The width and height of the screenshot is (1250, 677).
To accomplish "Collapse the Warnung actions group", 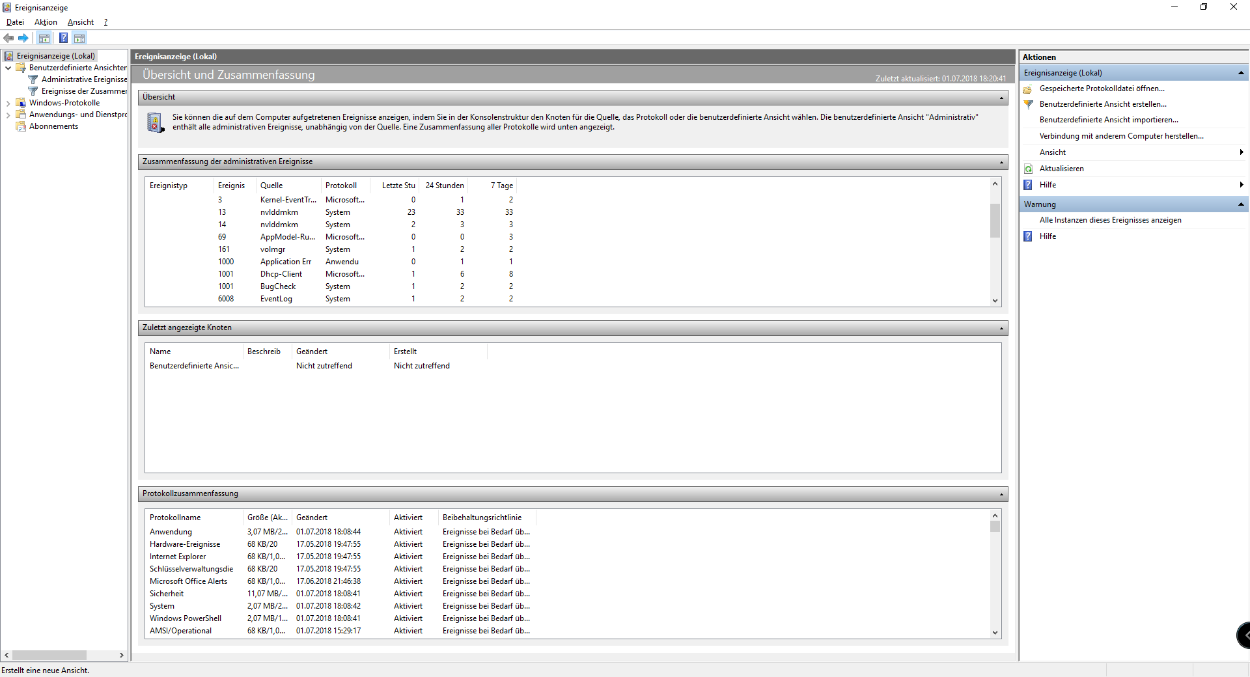I will (1241, 204).
